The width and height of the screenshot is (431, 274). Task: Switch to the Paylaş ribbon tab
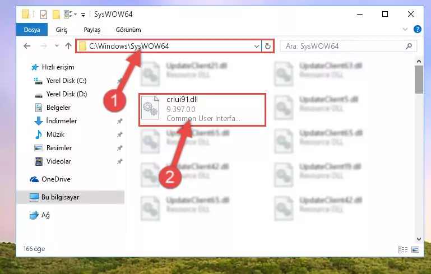pyautogui.click(x=92, y=30)
